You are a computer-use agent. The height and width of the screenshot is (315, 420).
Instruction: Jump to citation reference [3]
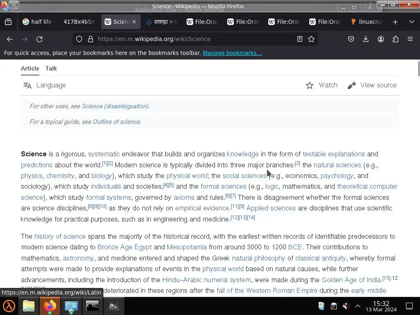[x=298, y=163]
